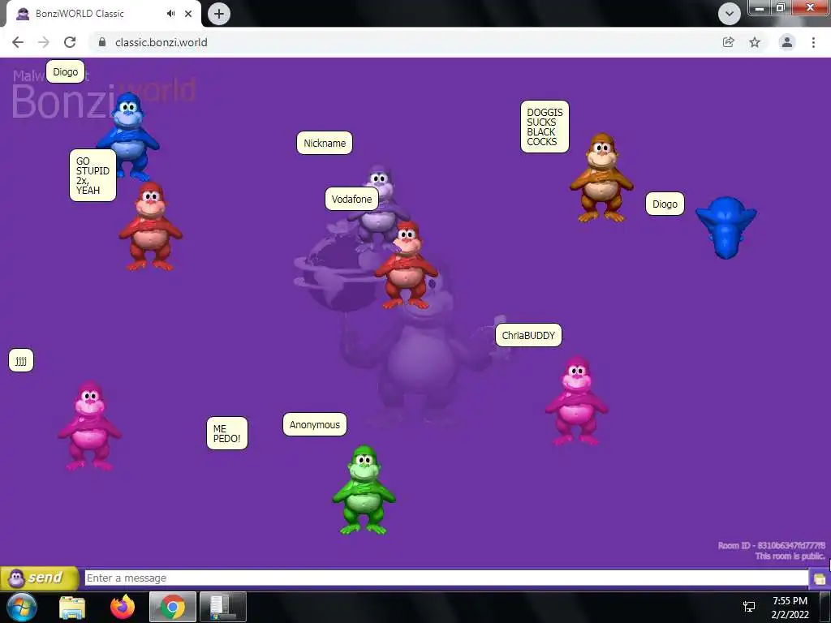
Task: Click the network tray icon
Action: [749, 607]
